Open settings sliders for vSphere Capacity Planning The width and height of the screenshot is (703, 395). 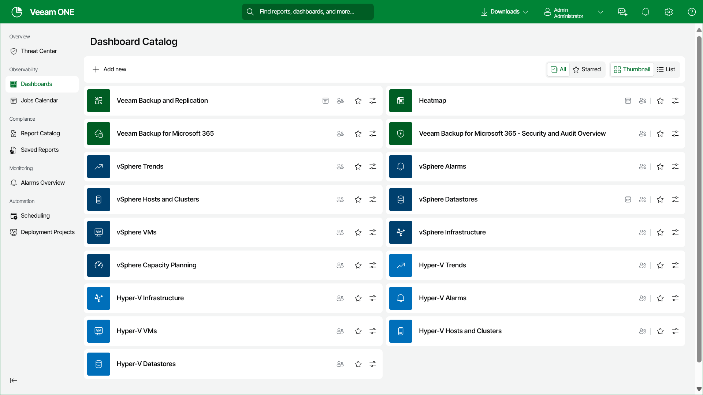[x=373, y=265]
